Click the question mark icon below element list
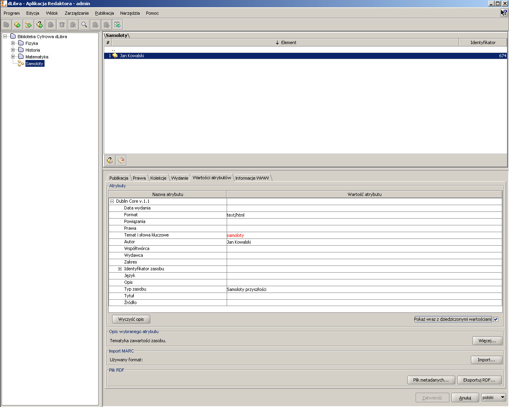Viewport: 509px width, 407px height. coord(110,161)
